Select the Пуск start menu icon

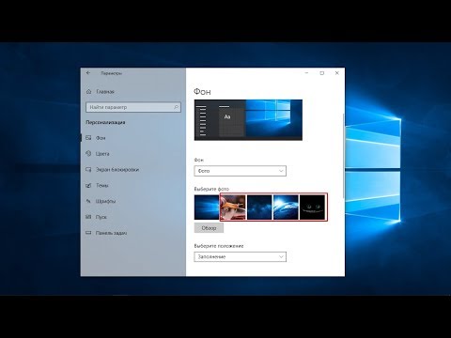pyautogui.click(x=88, y=217)
